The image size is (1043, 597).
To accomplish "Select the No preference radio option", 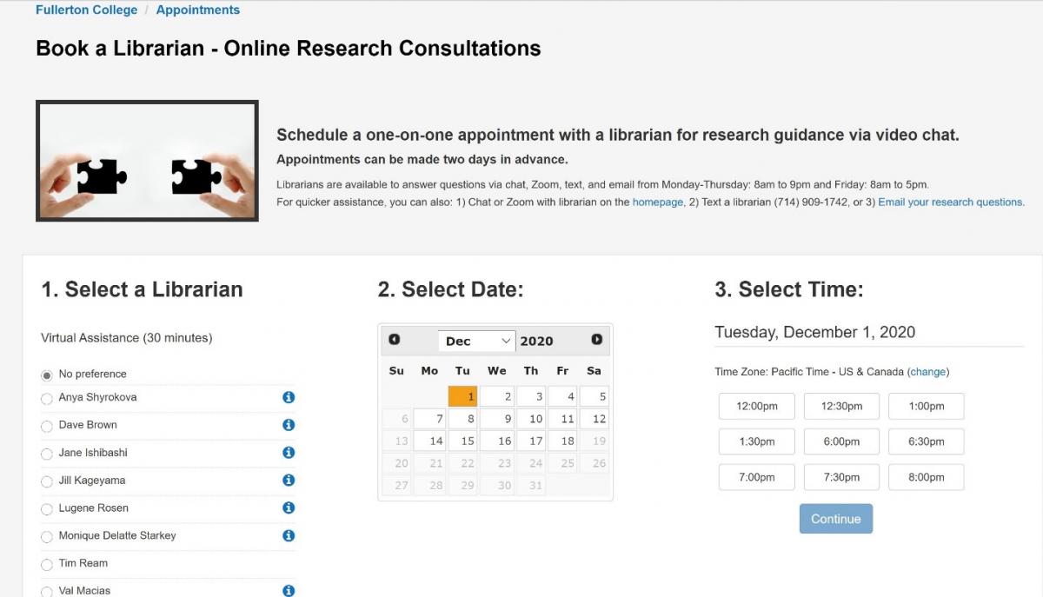I will coord(47,375).
